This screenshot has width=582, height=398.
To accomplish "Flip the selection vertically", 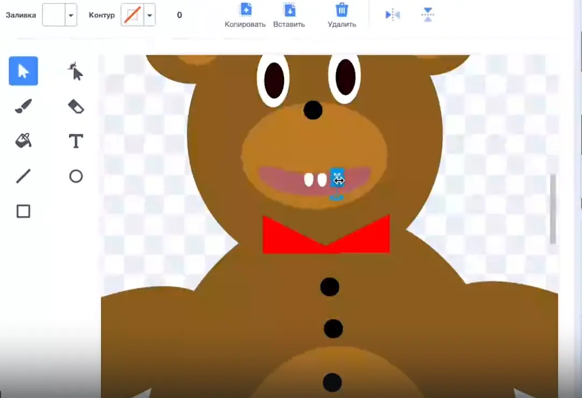I will [428, 15].
